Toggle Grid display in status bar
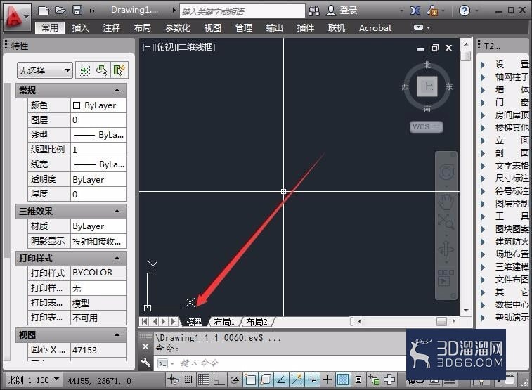This screenshot has width=532, height=390. tap(204, 379)
